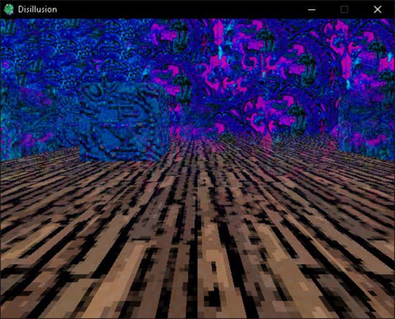Viewport: 395px width, 319px height.
Task: Click the green Disillusion app icon
Action: click(x=9, y=10)
